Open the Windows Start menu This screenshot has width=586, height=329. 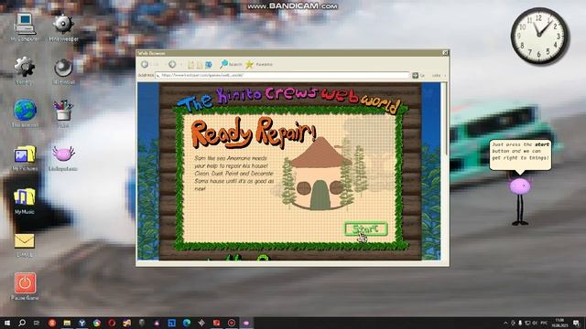pos(7,323)
